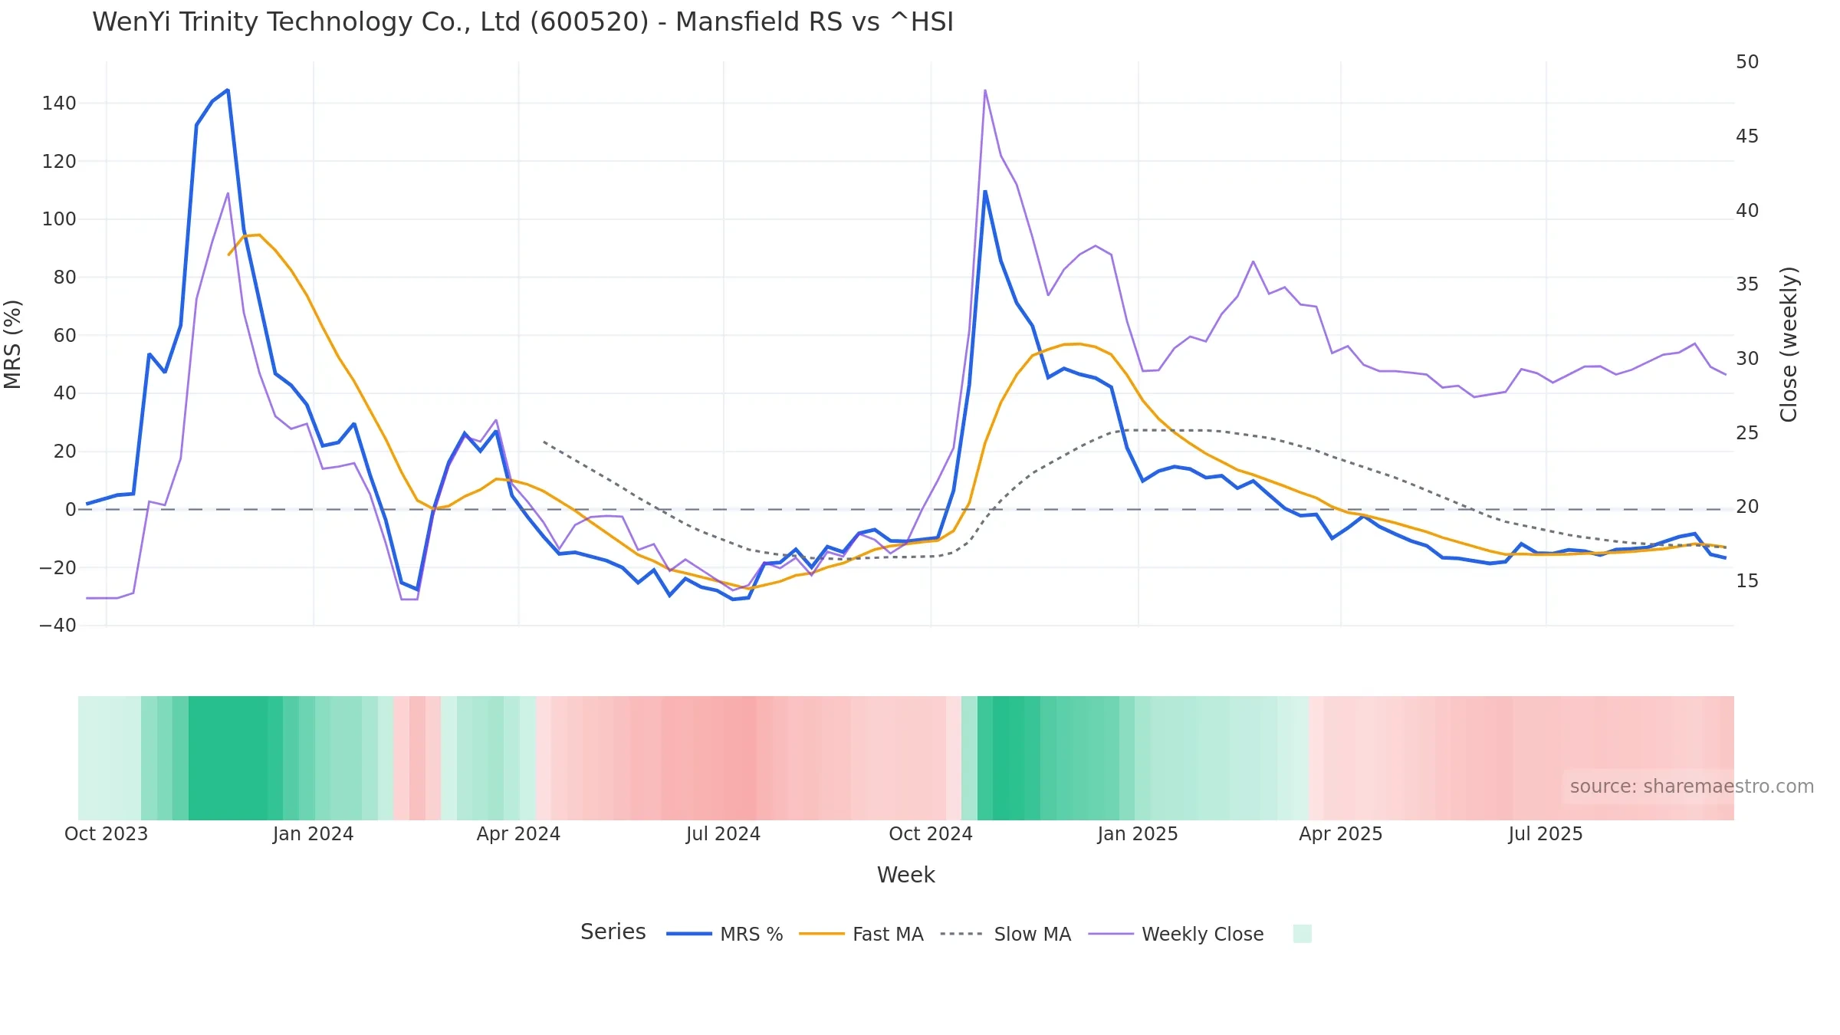Click the 'Jan 2024' x-axis label

pyautogui.click(x=313, y=834)
